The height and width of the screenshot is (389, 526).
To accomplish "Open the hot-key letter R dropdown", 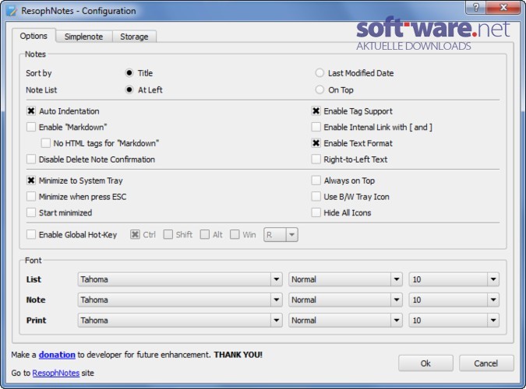I will pos(281,234).
